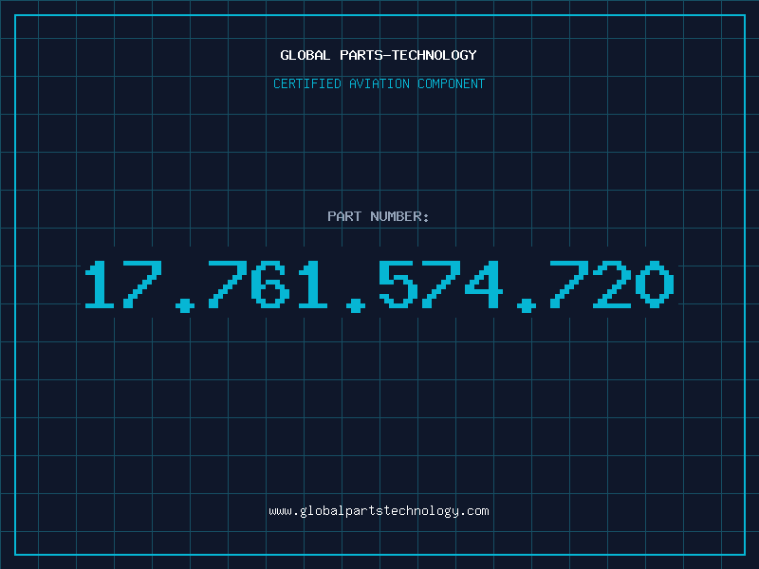Click the PART NUMBER: label
This screenshot has width=759, height=569.
379,216
